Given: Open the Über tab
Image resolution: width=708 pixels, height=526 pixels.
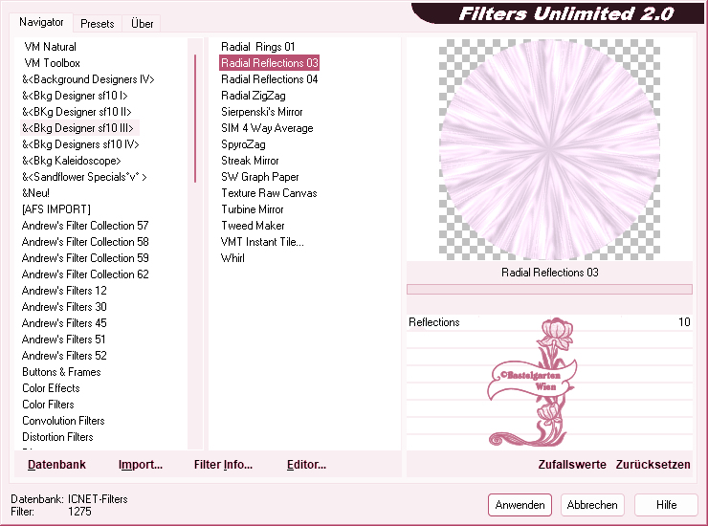Looking at the screenshot, I should 143,23.
